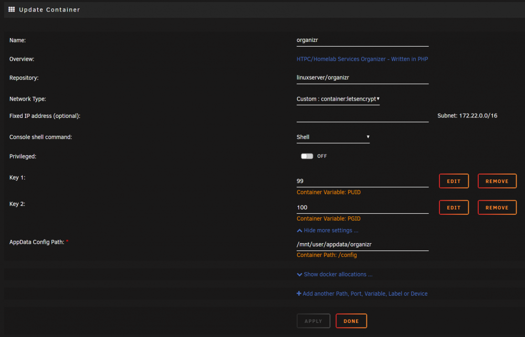The image size is (525, 337).
Task: Click the OFF text beside the Privileged switch
Action: pos(322,156)
